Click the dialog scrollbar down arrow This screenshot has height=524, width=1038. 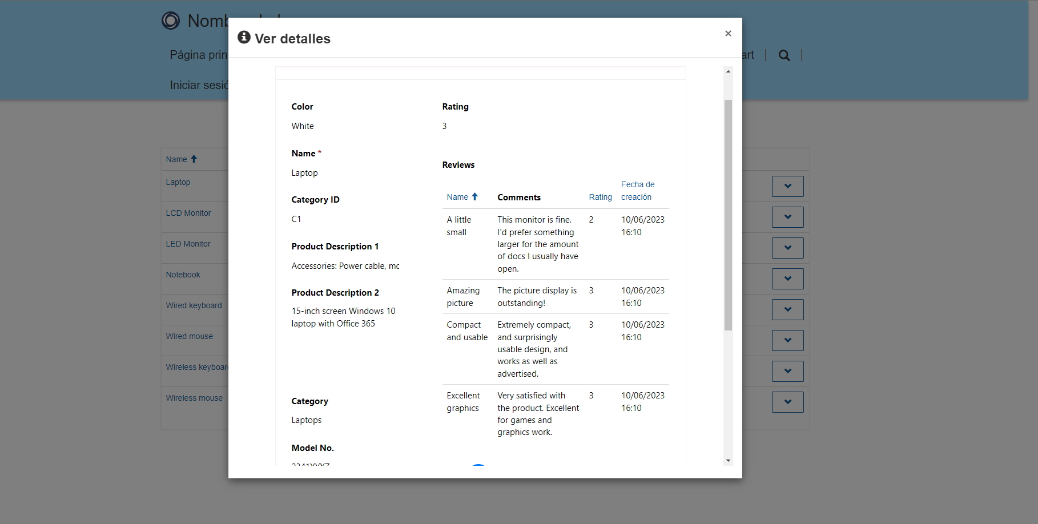(728, 461)
